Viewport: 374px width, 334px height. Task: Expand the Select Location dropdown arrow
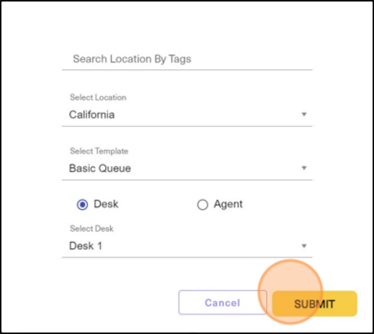[x=304, y=115]
